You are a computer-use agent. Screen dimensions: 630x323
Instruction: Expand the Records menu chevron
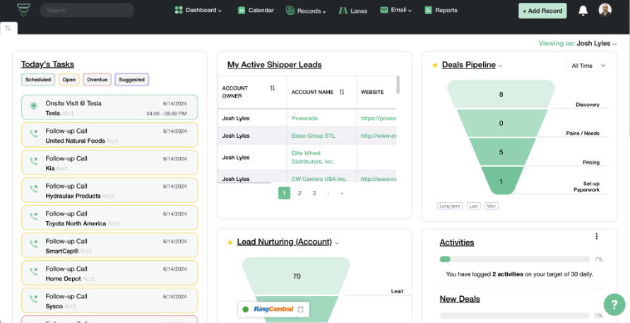(x=324, y=12)
